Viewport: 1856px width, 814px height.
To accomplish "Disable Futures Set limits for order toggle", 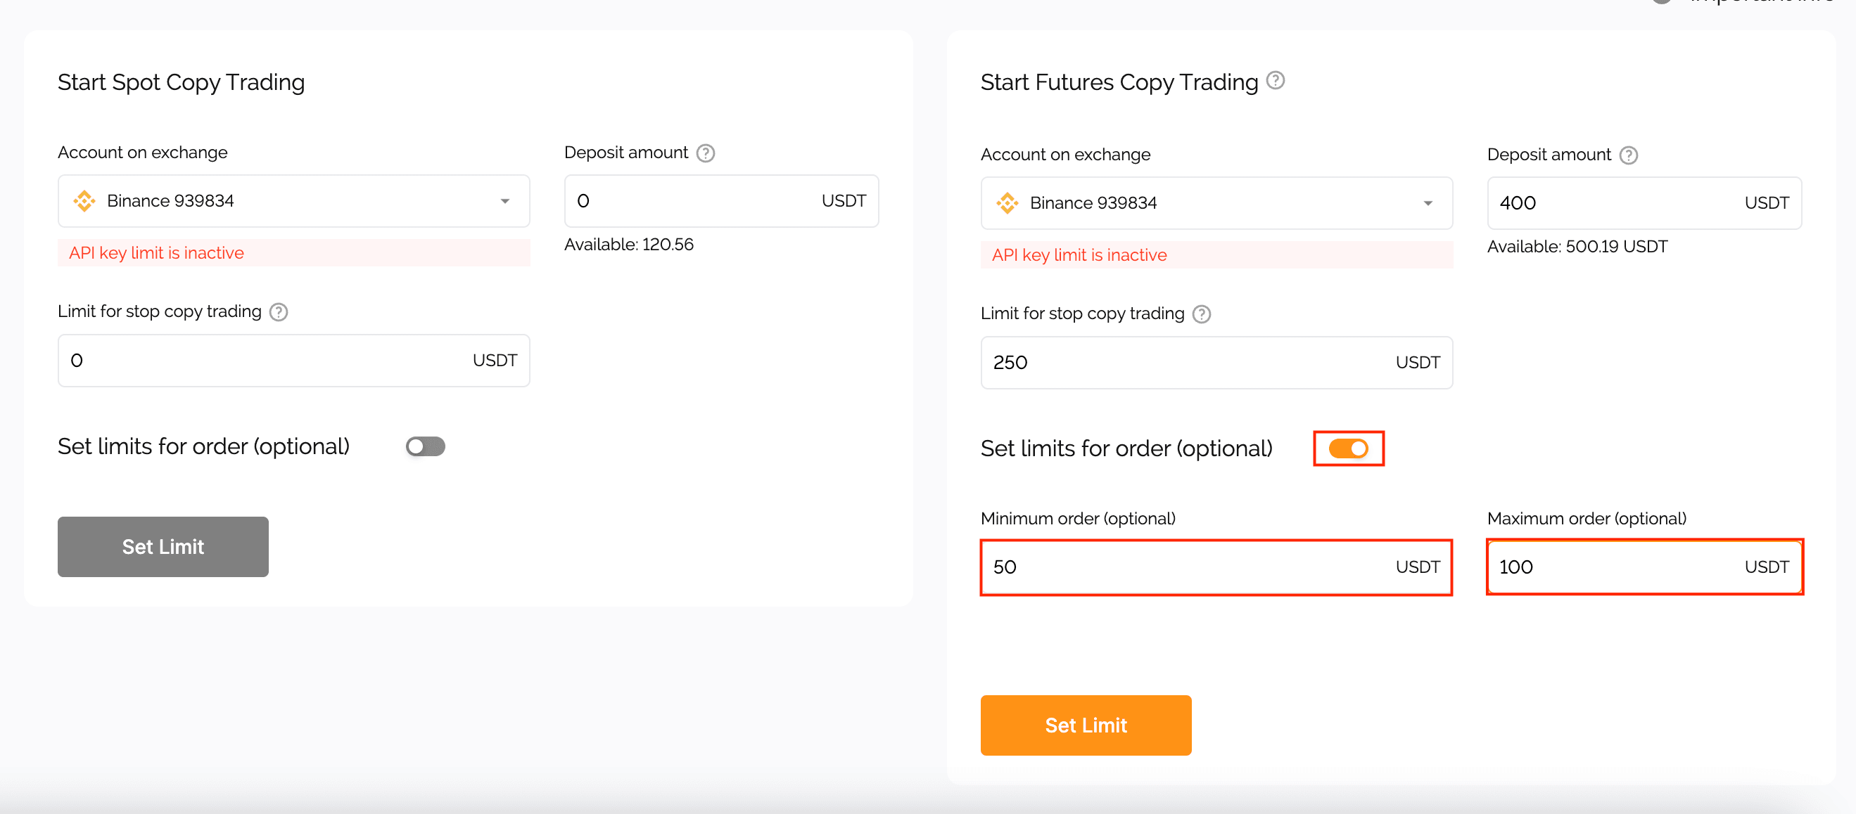I will pos(1348,448).
